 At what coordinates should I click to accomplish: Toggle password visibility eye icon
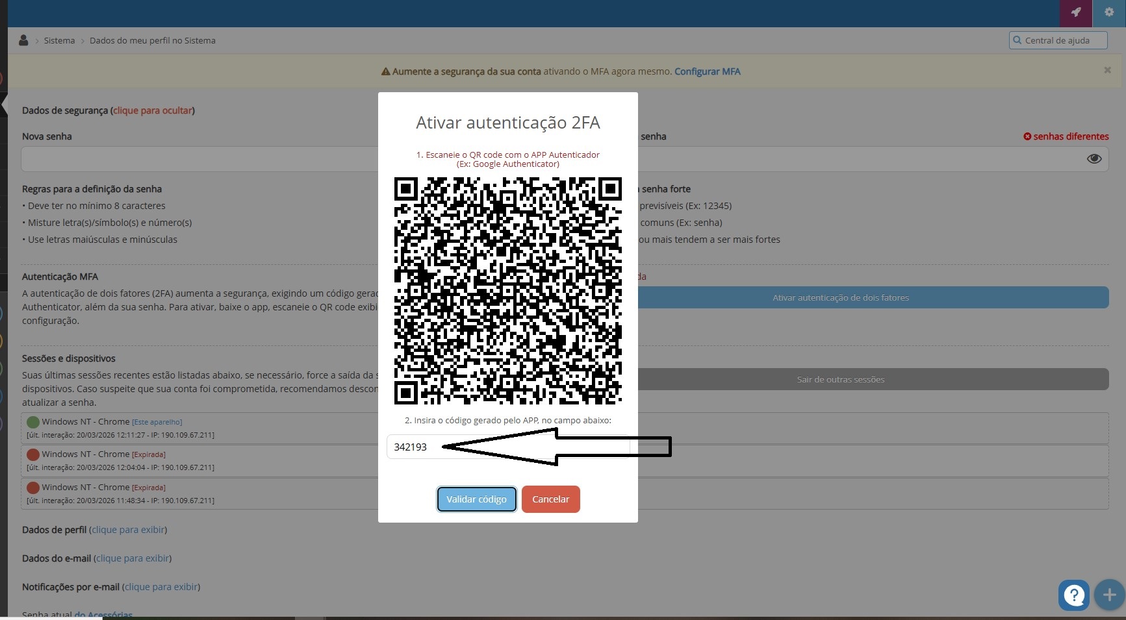pos(1094,159)
